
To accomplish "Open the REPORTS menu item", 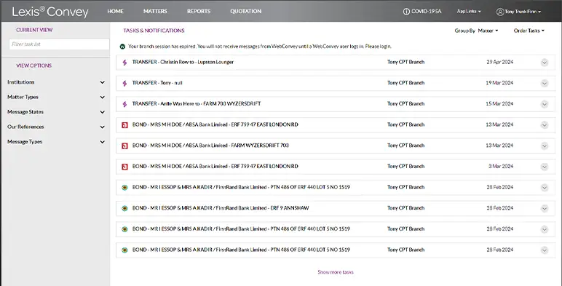I will click(199, 11).
